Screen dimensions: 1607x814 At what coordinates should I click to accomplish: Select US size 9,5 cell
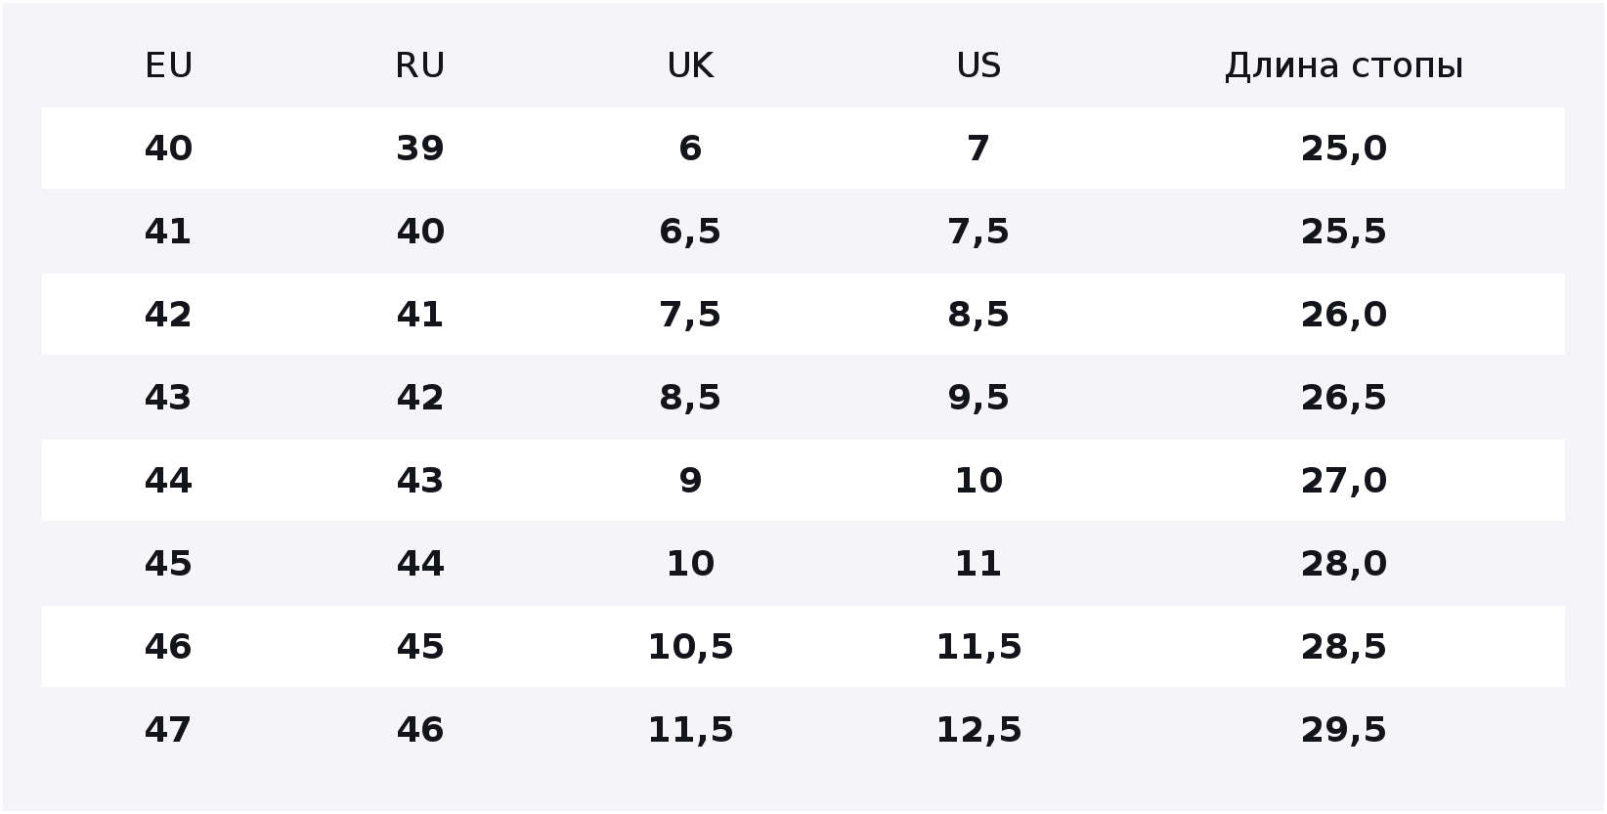point(978,398)
